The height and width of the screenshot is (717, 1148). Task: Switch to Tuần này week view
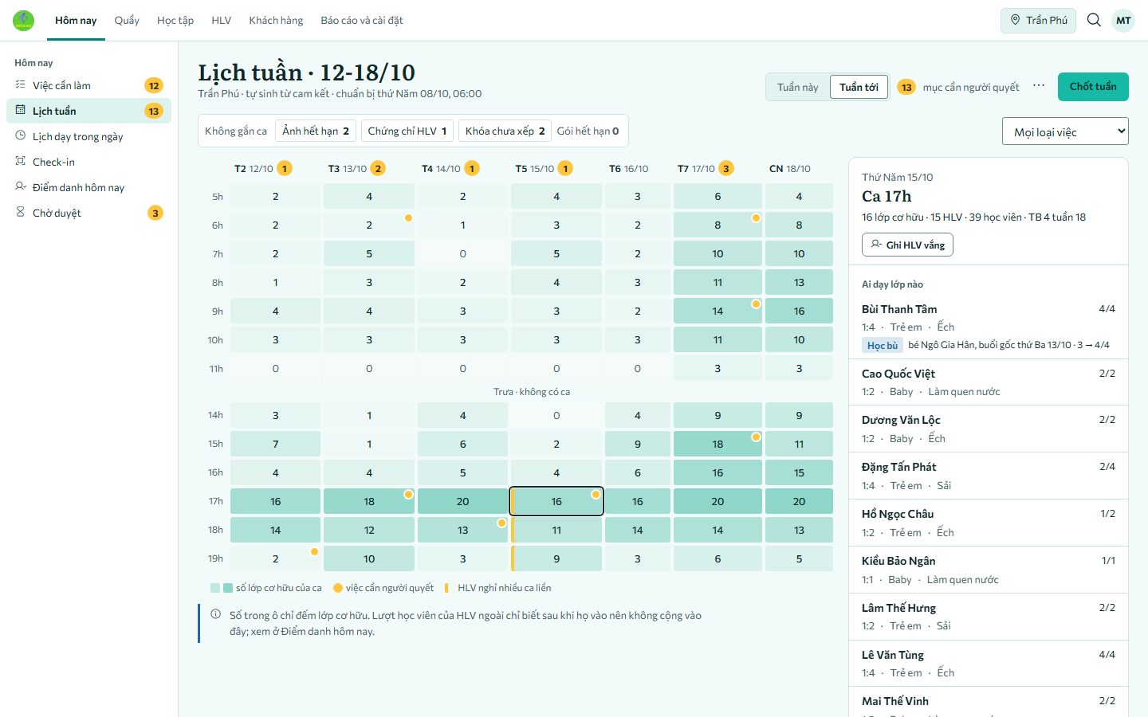797,87
